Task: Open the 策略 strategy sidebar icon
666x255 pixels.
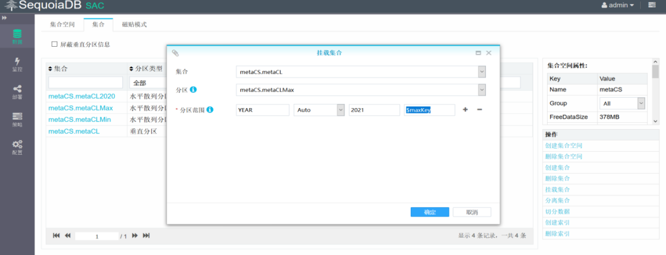Action: pos(17,120)
